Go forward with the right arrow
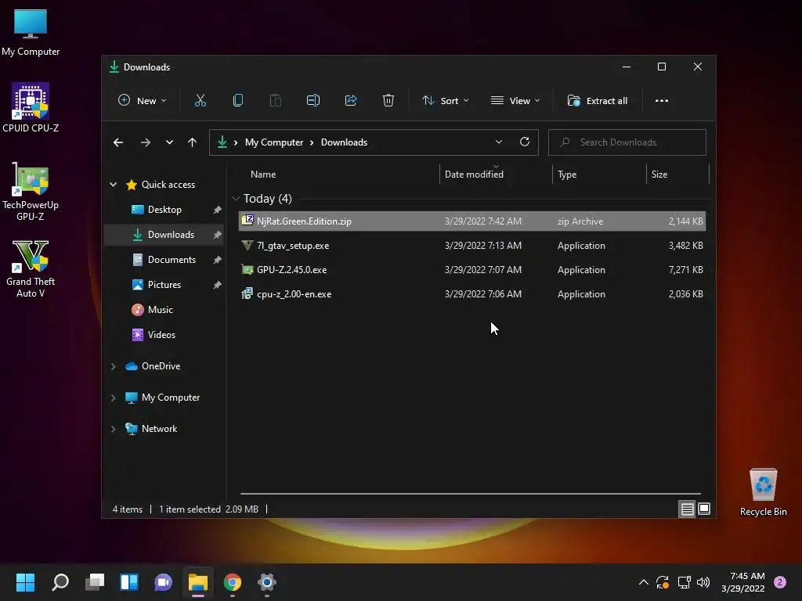 (x=145, y=142)
